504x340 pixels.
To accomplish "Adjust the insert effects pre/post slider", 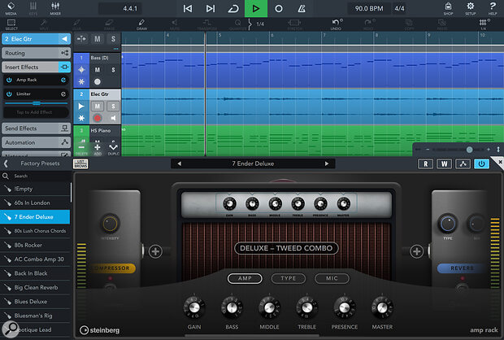I will 37,103.
